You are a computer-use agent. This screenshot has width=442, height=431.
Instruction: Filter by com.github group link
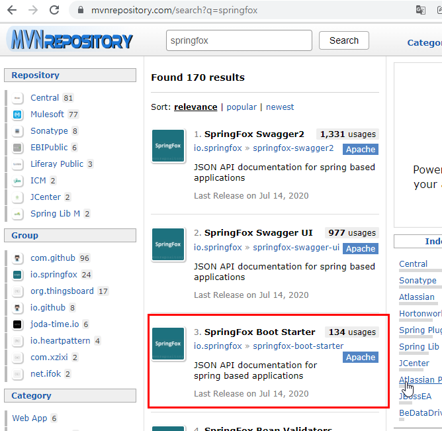pos(53,258)
